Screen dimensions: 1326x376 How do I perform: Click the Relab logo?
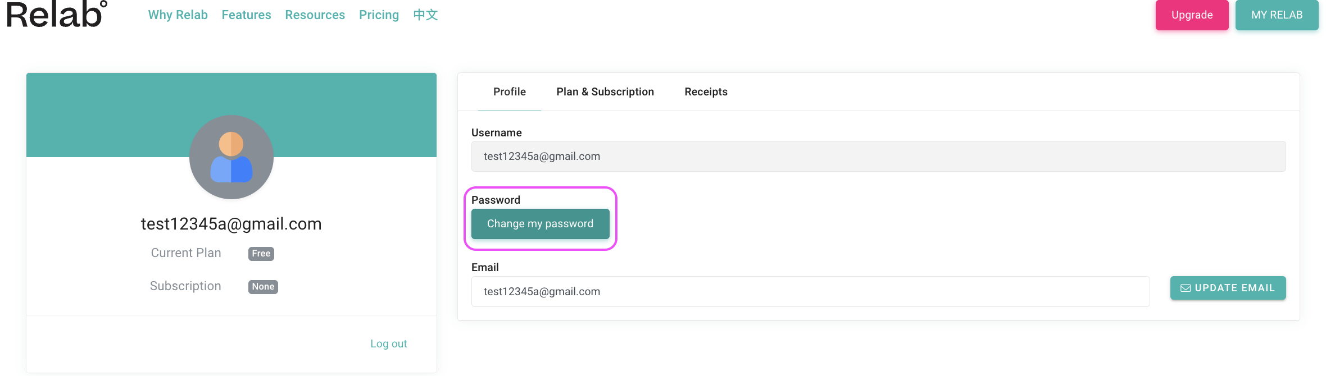pyautogui.click(x=57, y=14)
